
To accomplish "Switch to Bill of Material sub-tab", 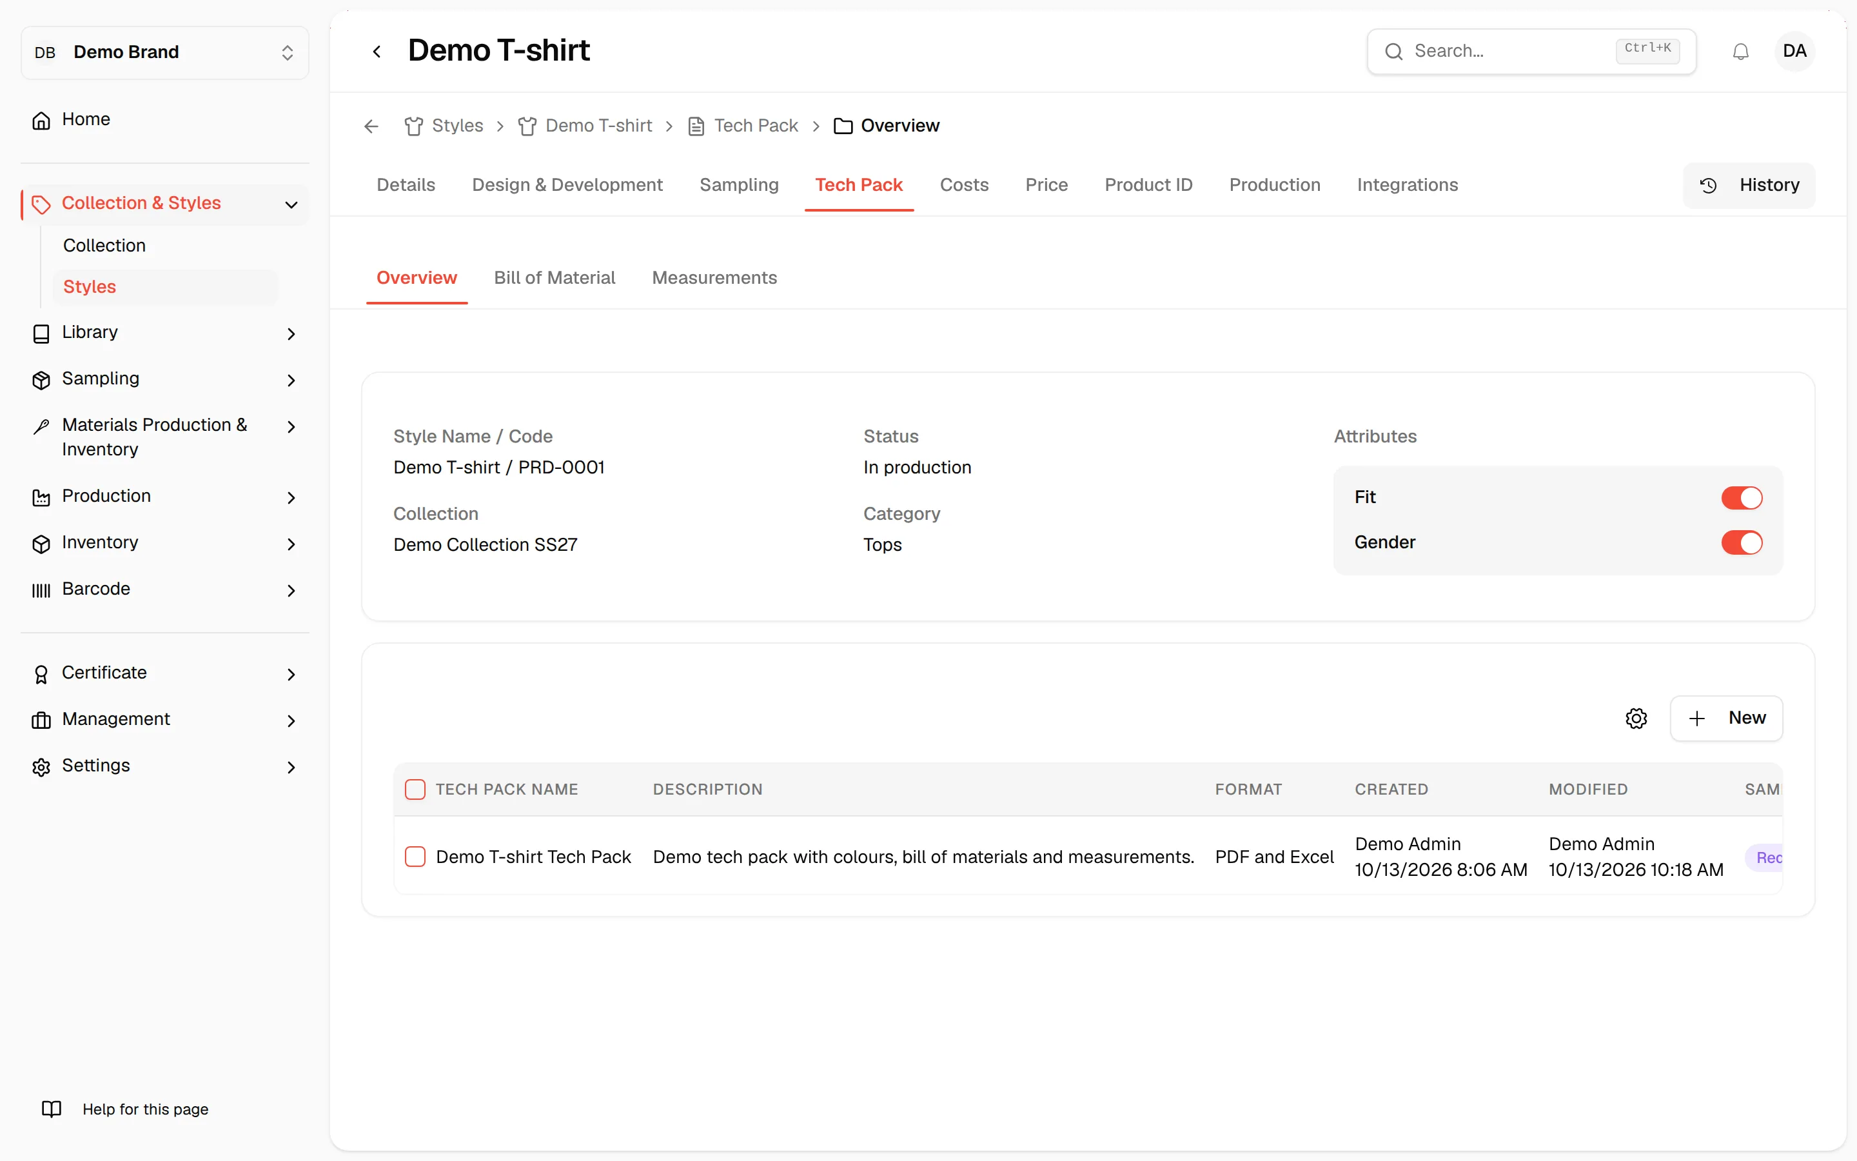I will click(554, 278).
